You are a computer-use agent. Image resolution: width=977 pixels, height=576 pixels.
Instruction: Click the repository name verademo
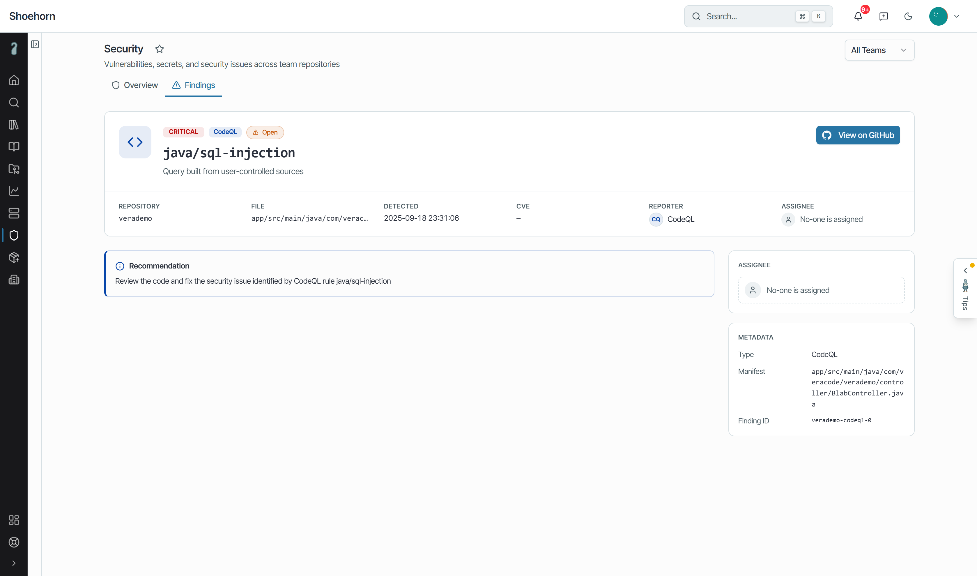coord(135,218)
